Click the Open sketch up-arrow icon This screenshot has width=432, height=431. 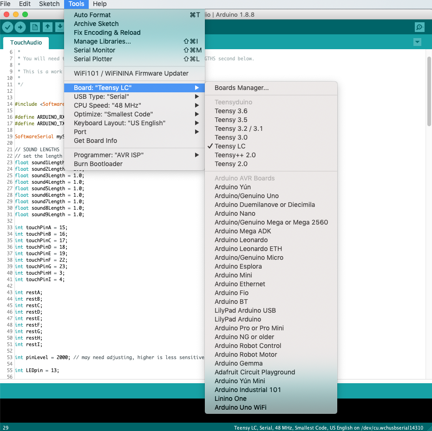coord(47,27)
